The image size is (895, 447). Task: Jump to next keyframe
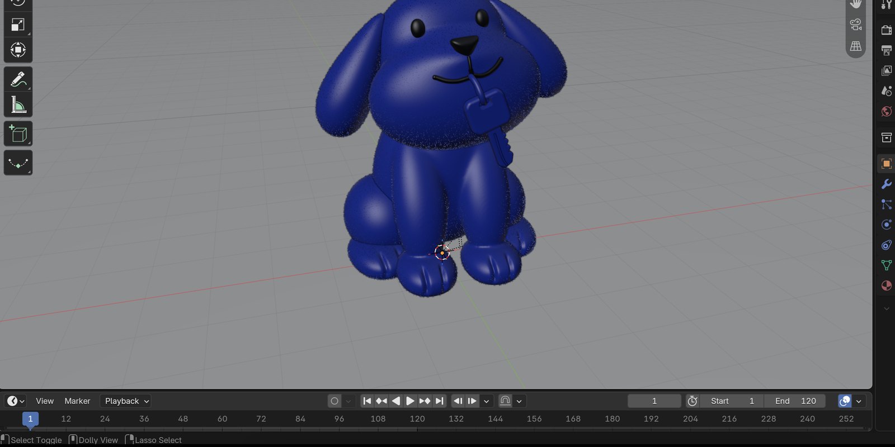click(425, 401)
